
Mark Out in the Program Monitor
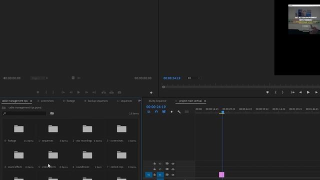283,92
